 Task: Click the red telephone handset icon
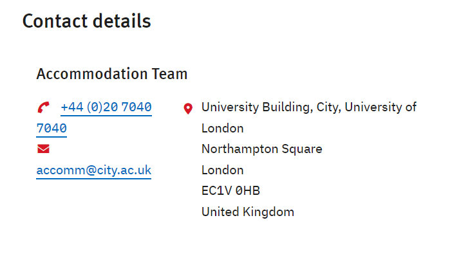coord(43,107)
